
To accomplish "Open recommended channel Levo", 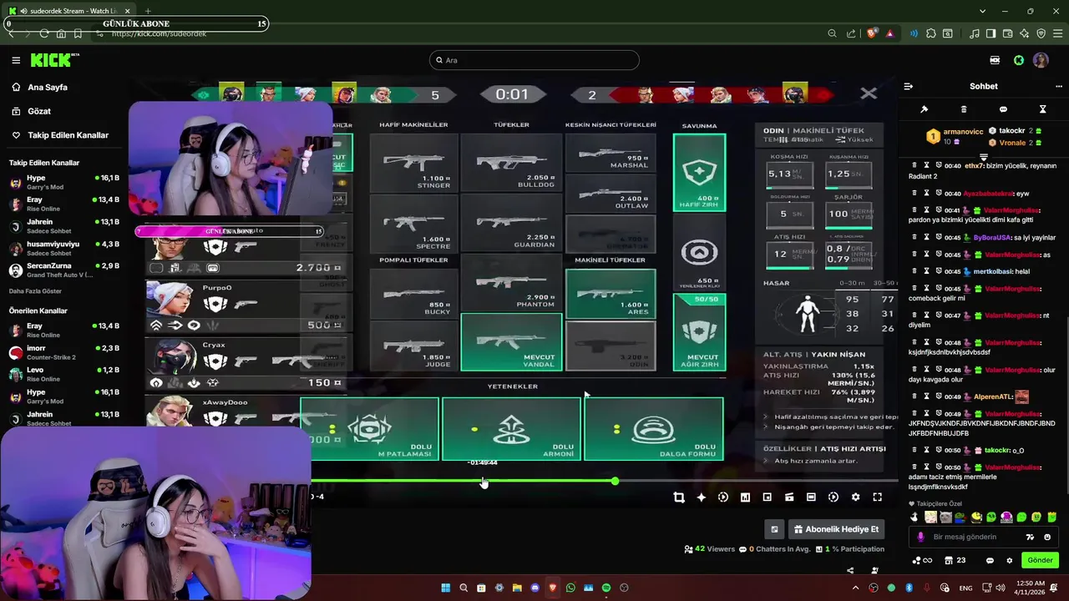I will click(x=64, y=374).
